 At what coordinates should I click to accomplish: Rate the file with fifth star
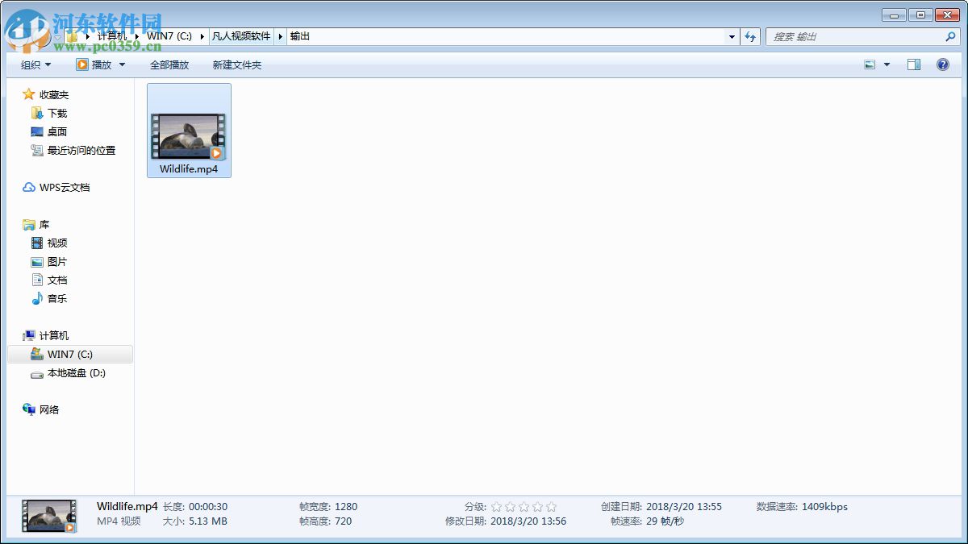click(x=552, y=507)
